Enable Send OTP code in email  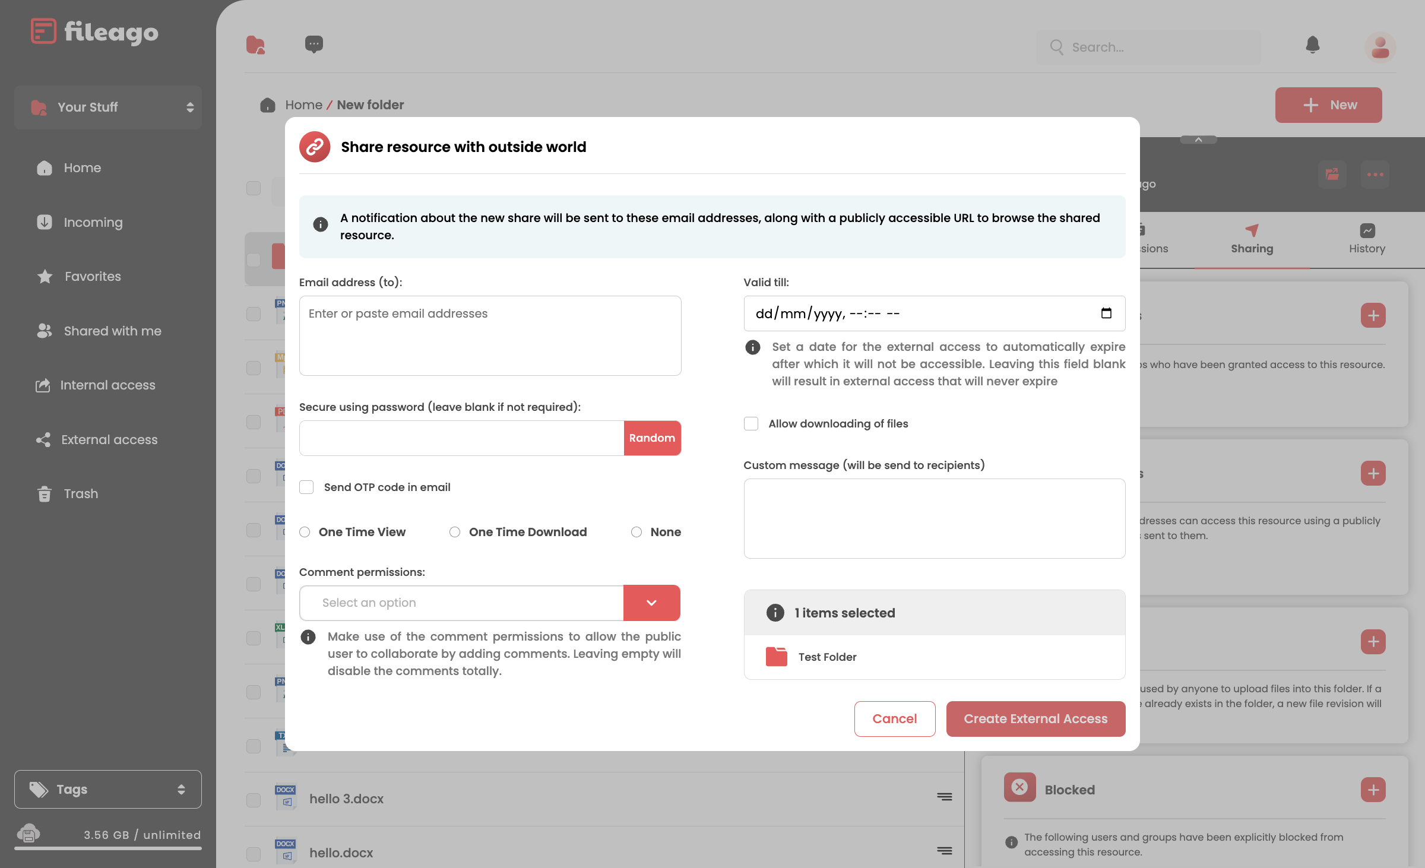pyautogui.click(x=306, y=487)
